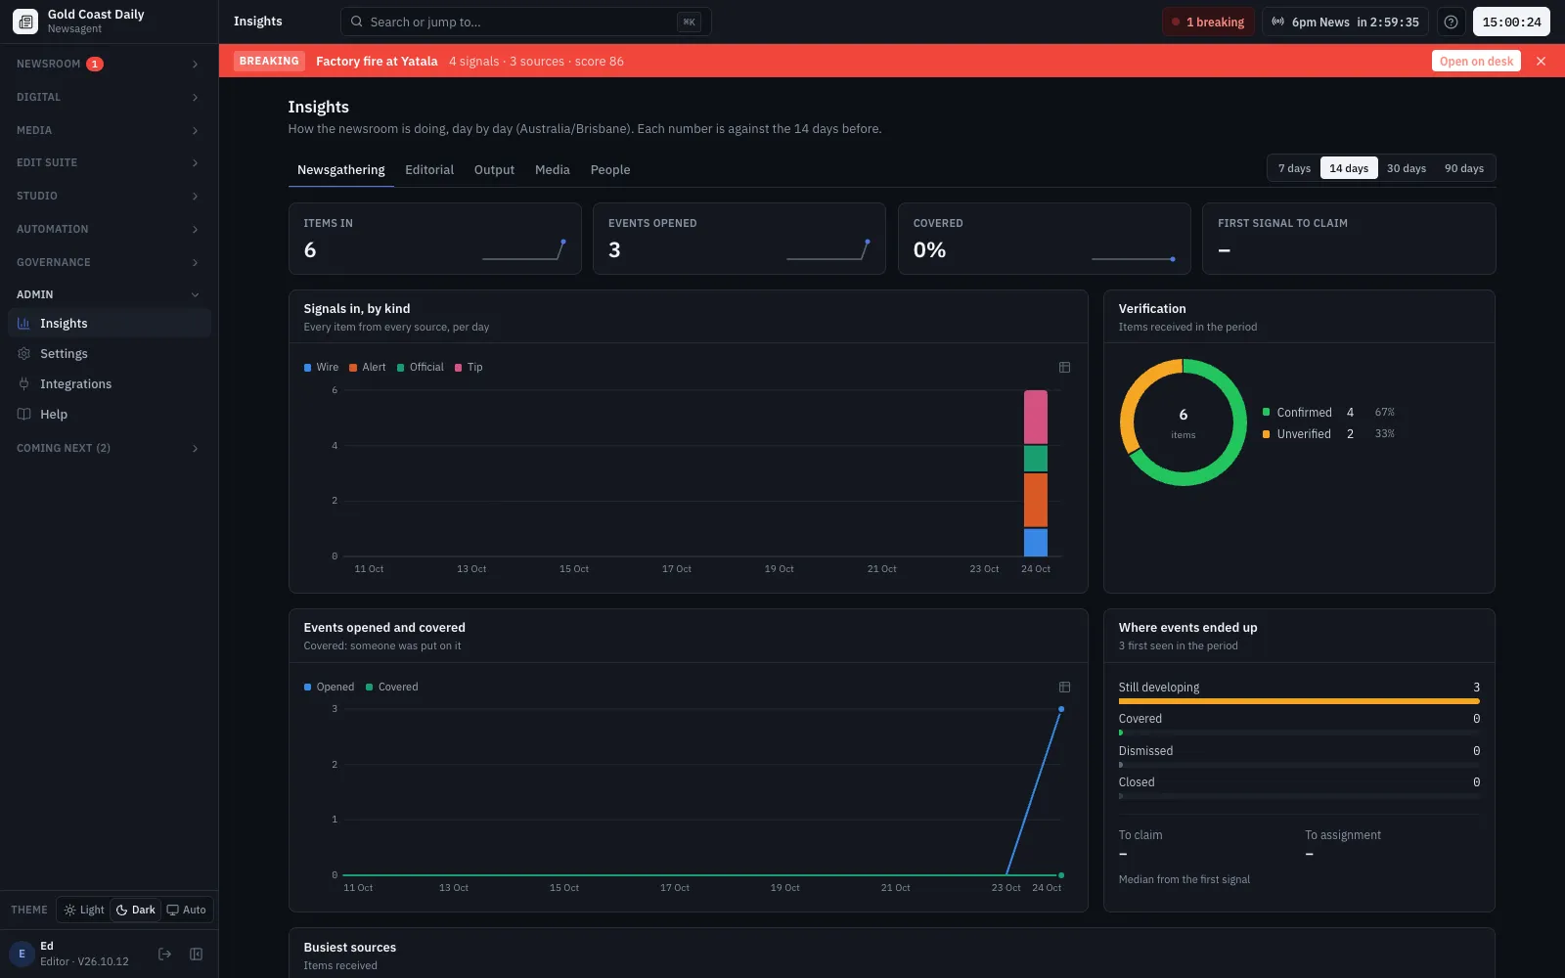Show table view for Signals in chart
The width and height of the screenshot is (1565, 978).
click(x=1064, y=368)
